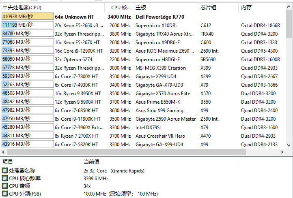Select the 73393 MB/秒 result bar
293x198 pixels.
(x=28, y=50)
